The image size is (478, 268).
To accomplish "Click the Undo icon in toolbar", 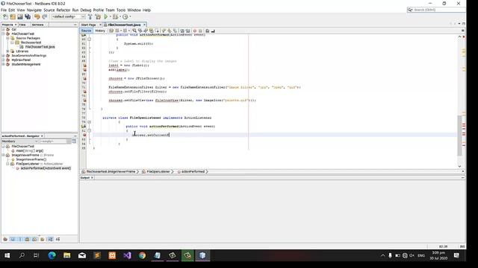I will (x=37, y=16).
